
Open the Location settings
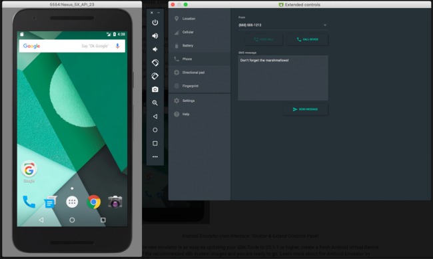point(199,19)
